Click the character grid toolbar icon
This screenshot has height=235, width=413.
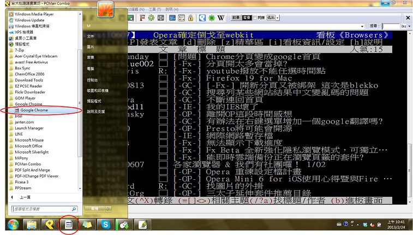click(182, 18)
